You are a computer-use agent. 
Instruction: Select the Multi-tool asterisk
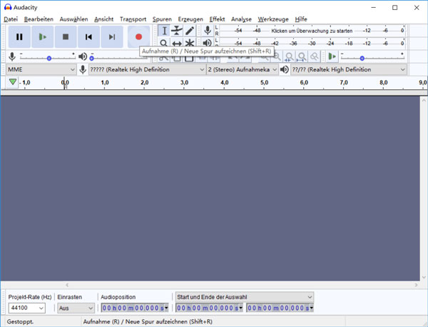coord(190,43)
